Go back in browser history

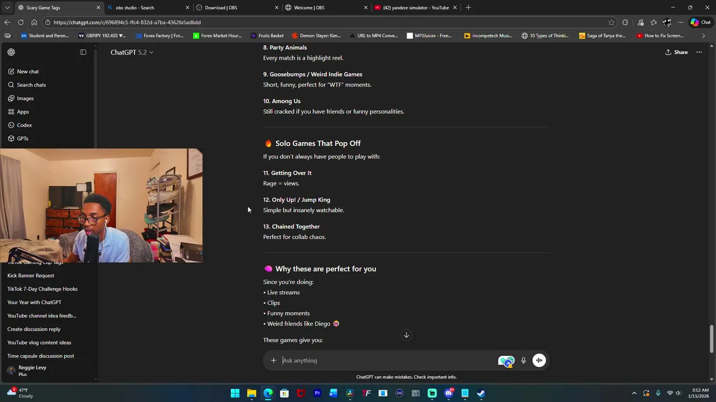(x=7, y=22)
